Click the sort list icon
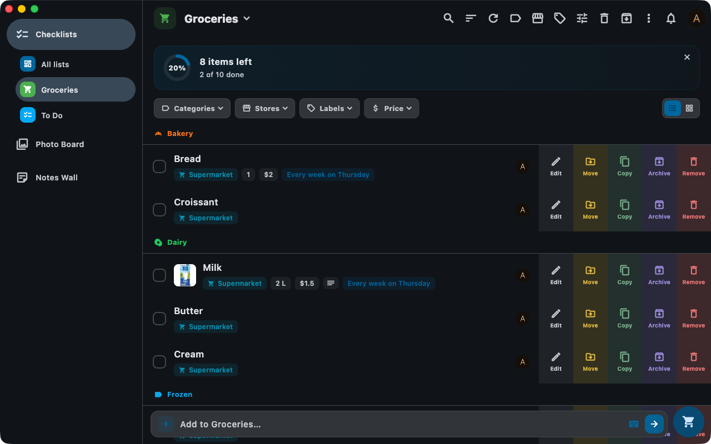The height and width of the screenshot is (444, 711). point(470,18)
